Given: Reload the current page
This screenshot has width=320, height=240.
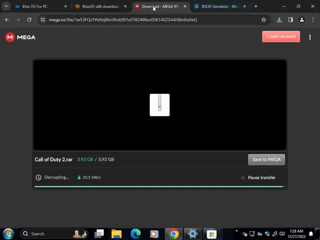Looking at the screenshot, I should click(x=29, y=20).
